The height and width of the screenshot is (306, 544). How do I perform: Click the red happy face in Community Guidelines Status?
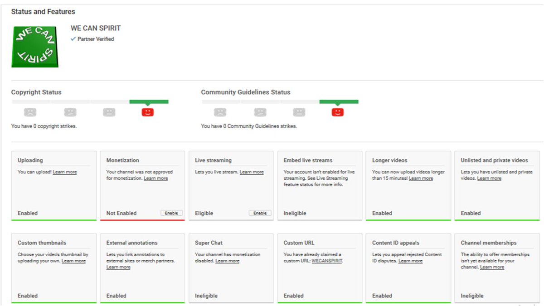coord(338,112)
